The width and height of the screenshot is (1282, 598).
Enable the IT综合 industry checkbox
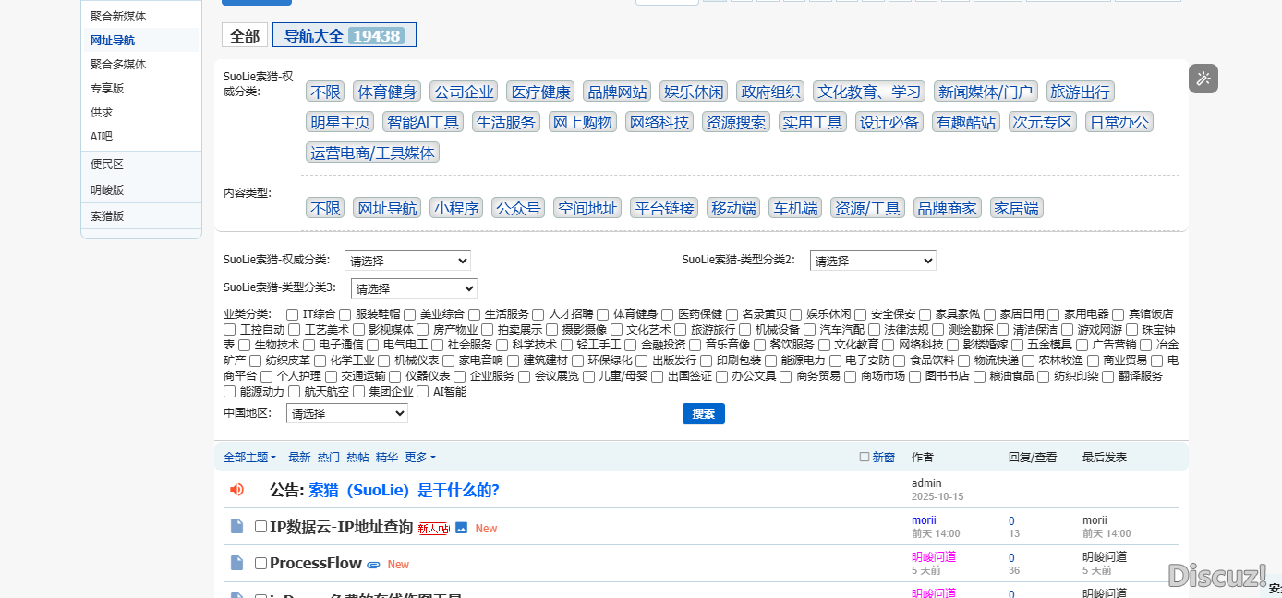(292, 314)
